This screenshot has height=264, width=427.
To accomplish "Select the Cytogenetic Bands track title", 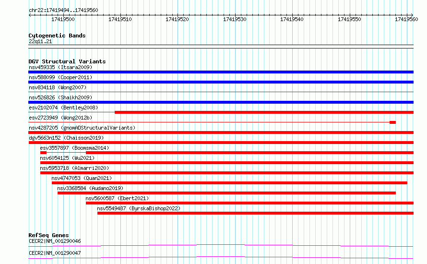I will coord(57,36).
